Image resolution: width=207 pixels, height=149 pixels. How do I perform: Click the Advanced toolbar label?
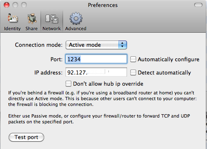pos(76,29)
